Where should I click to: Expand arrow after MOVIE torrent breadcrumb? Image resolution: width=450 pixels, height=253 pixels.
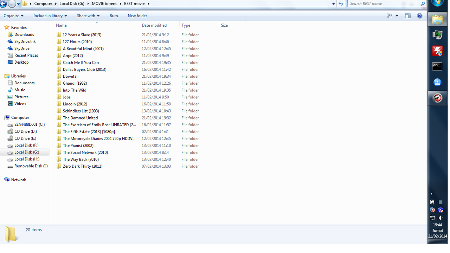120,4
